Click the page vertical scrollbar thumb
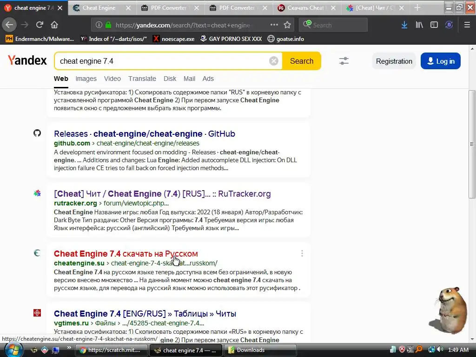476x357 pixels. tap(472, 144)
